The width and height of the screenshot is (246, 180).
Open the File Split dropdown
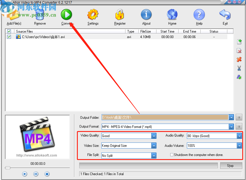154,155
